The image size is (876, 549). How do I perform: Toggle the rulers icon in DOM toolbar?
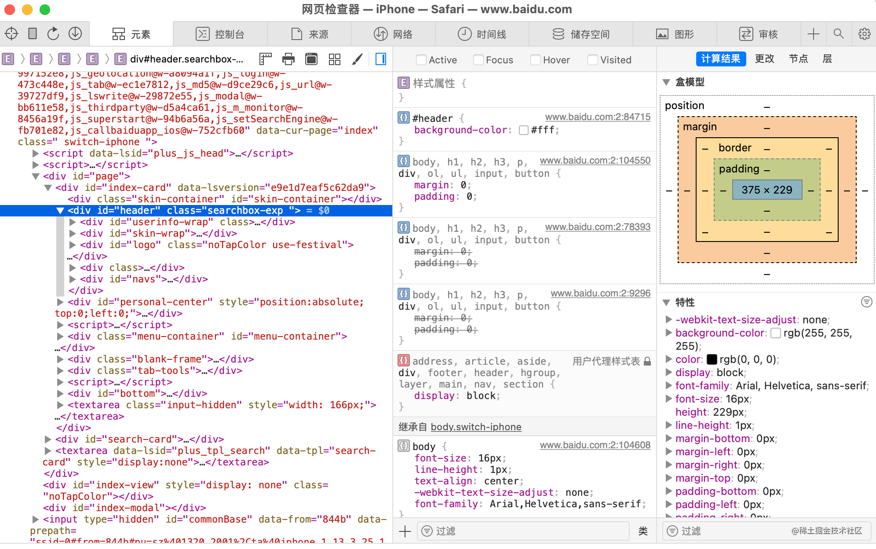point(266,59)
